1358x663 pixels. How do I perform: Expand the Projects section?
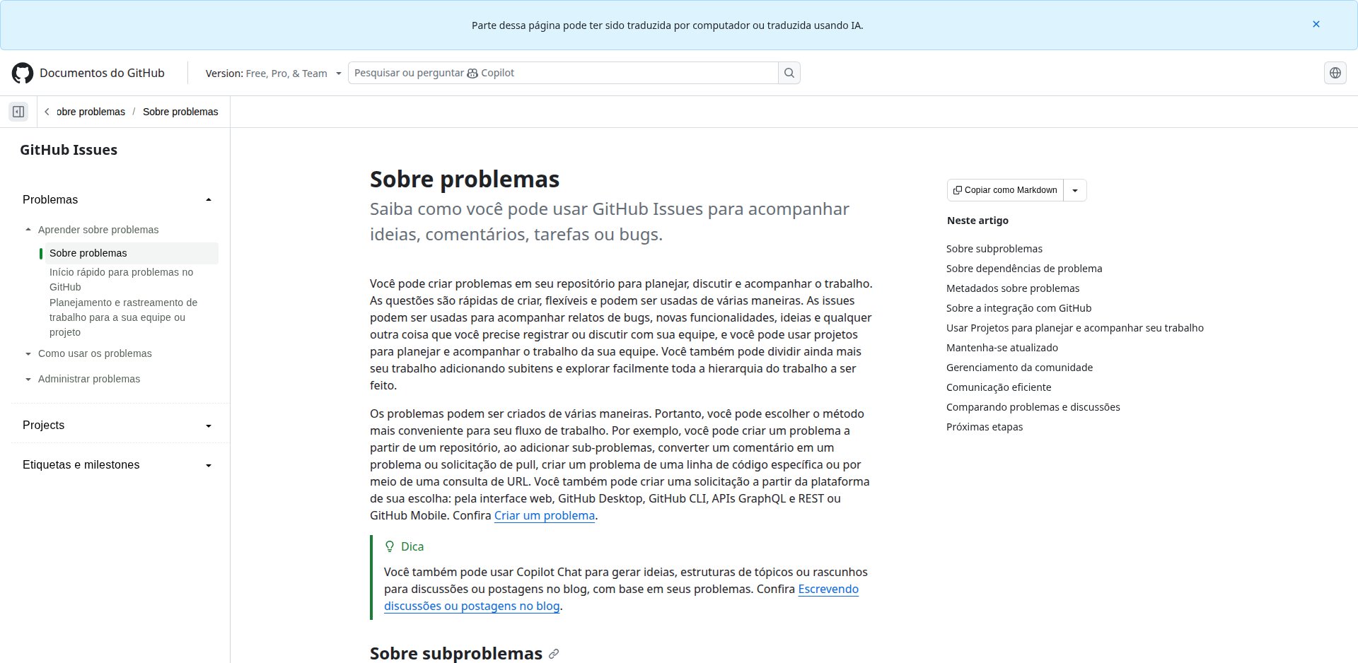pos(117,426)
